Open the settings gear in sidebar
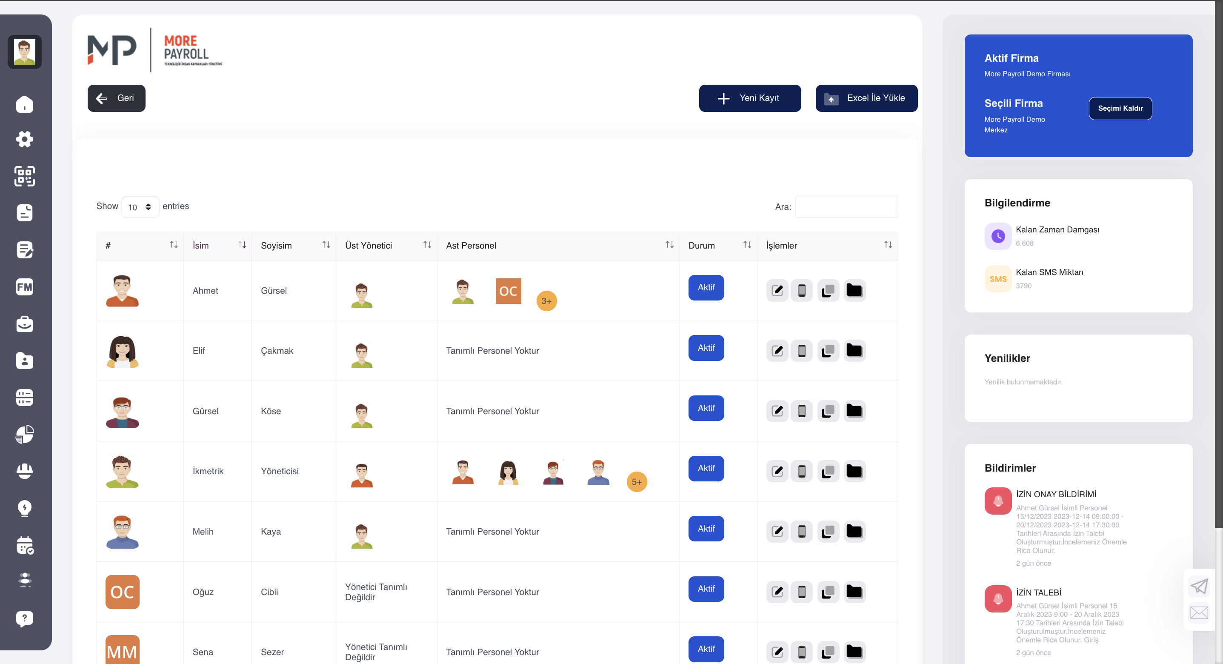The image size is (1223, 664). 25,139
